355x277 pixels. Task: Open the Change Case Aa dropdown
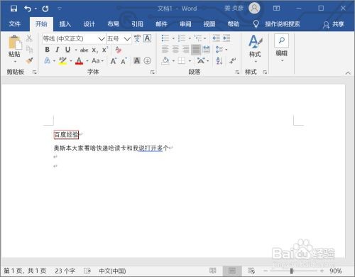(98, 61)
